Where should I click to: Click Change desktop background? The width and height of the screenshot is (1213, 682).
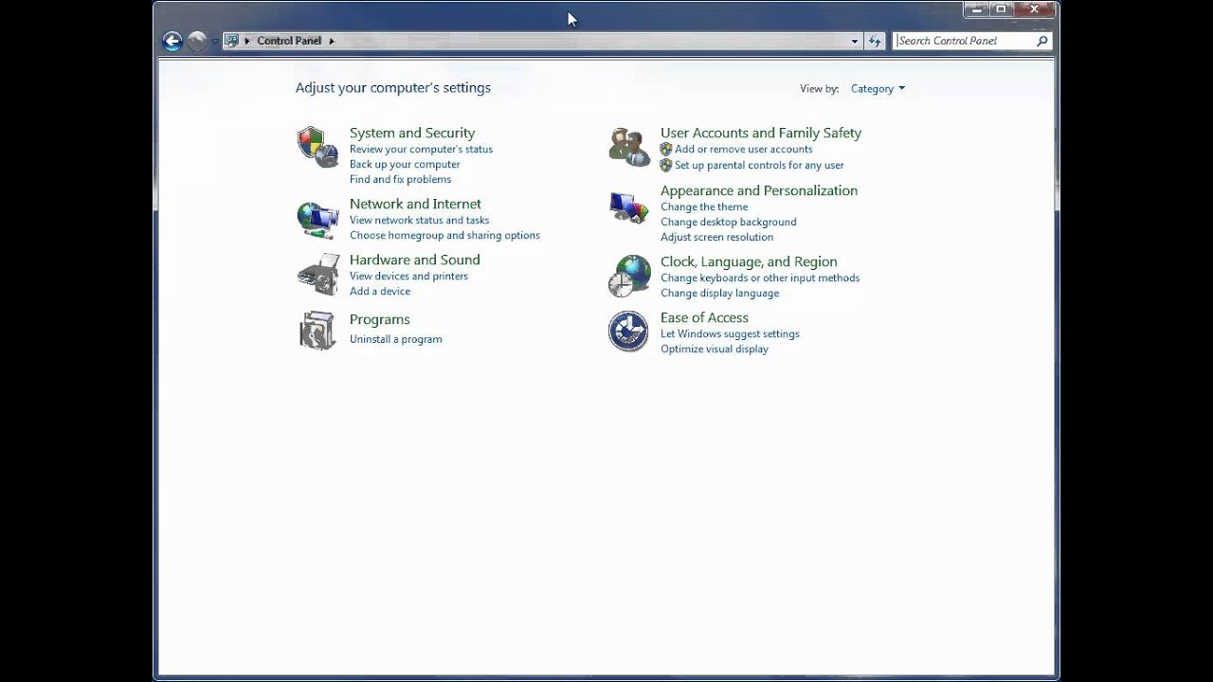pyautogui.click(x=728, y=223)
